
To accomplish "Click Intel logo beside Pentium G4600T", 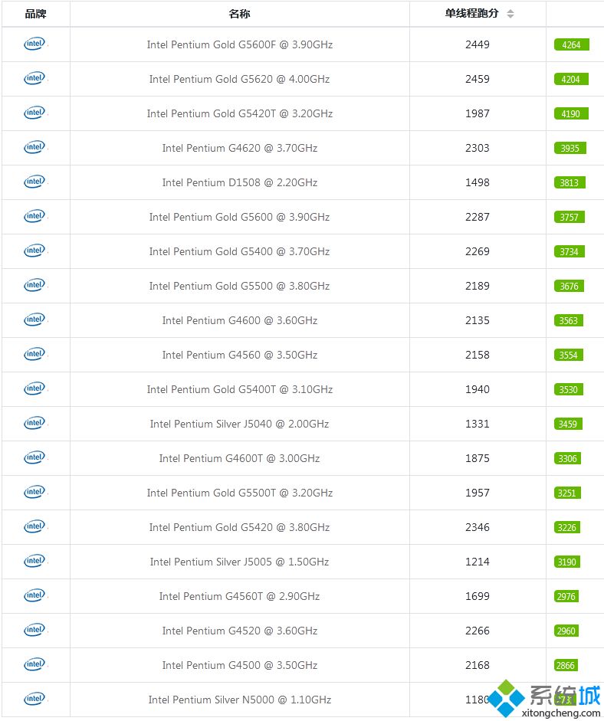I will (x=35, y=458).
